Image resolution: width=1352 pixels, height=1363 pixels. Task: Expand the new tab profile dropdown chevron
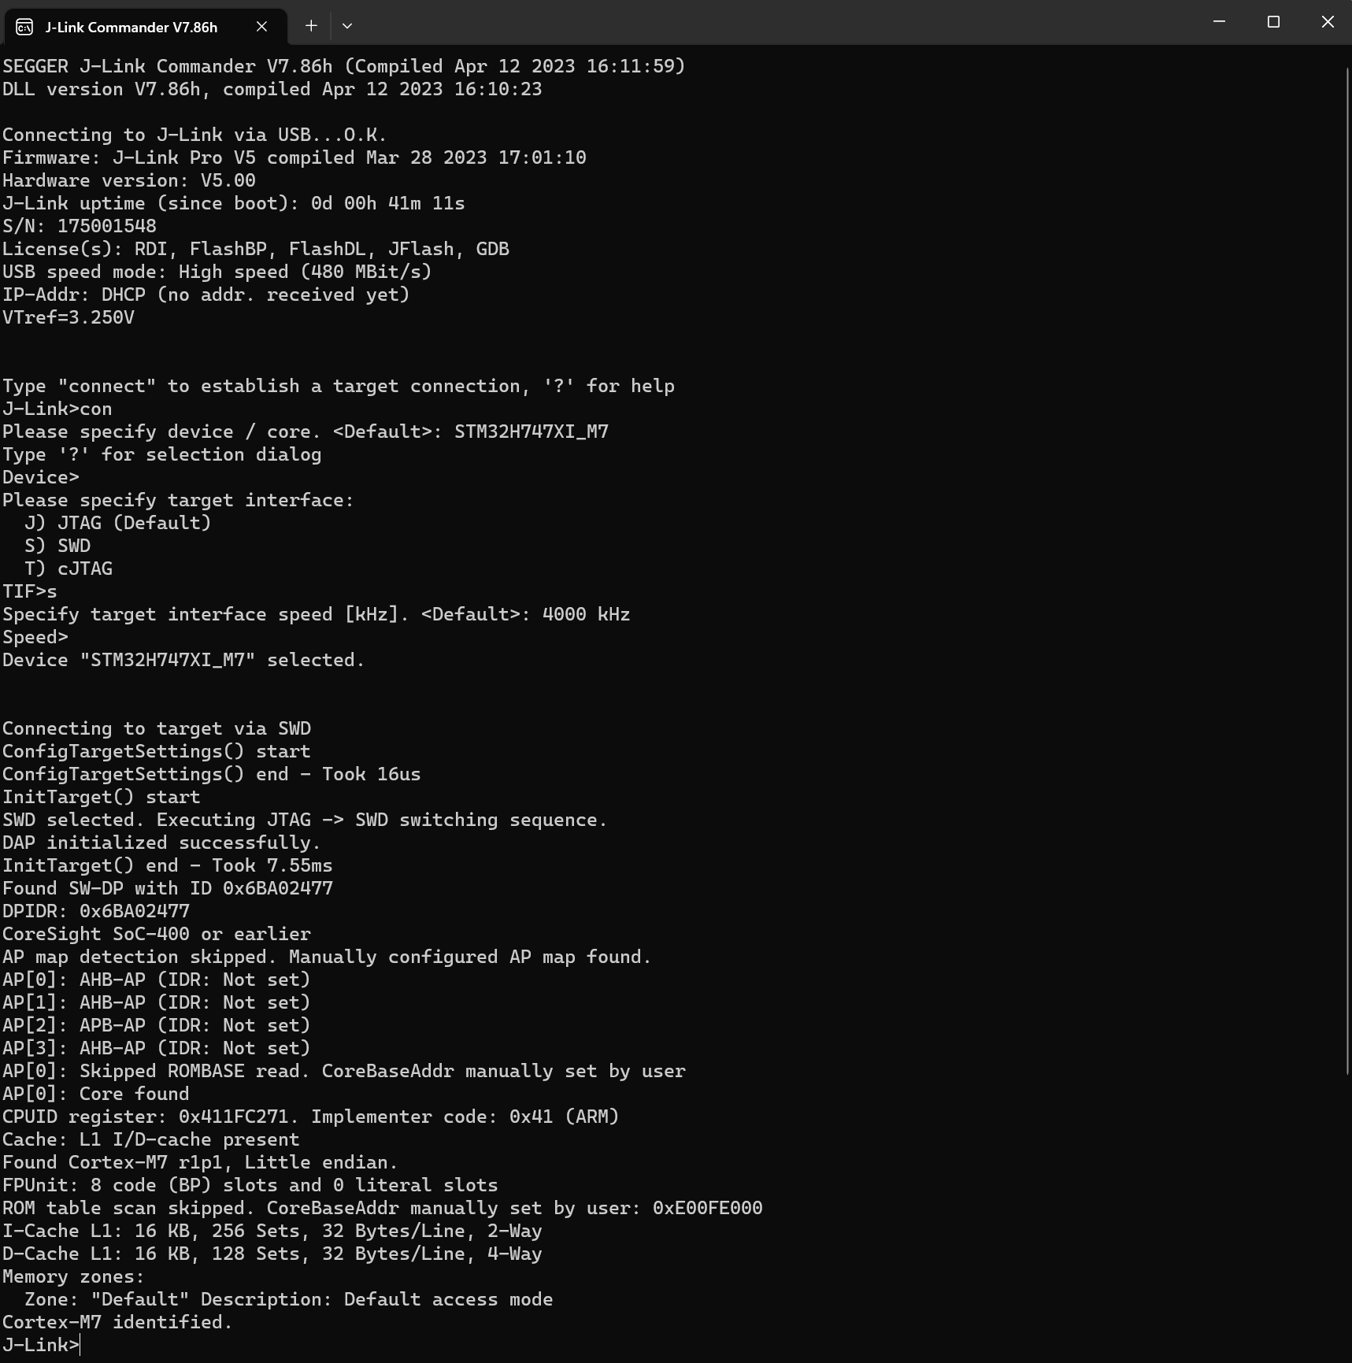pyautogui.click(x=347, y=26)
